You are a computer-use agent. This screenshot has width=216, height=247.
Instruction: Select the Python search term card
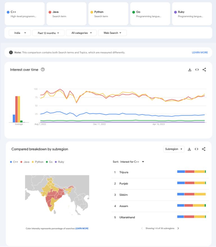(x=108, y=14)
